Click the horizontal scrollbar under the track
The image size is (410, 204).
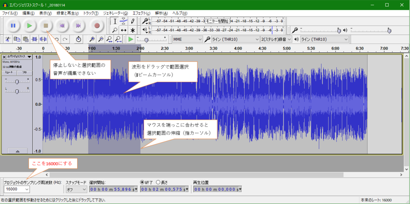[x=196, y=174]
